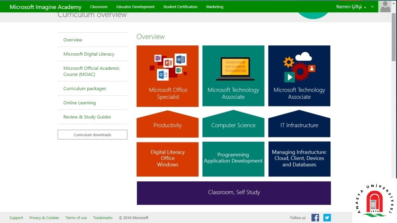This screenshot has height=223, width=397.
Task: Open Microsoft Official Academic Course (MOAC)
Action: pyautogui.click(x=92, y=71)
